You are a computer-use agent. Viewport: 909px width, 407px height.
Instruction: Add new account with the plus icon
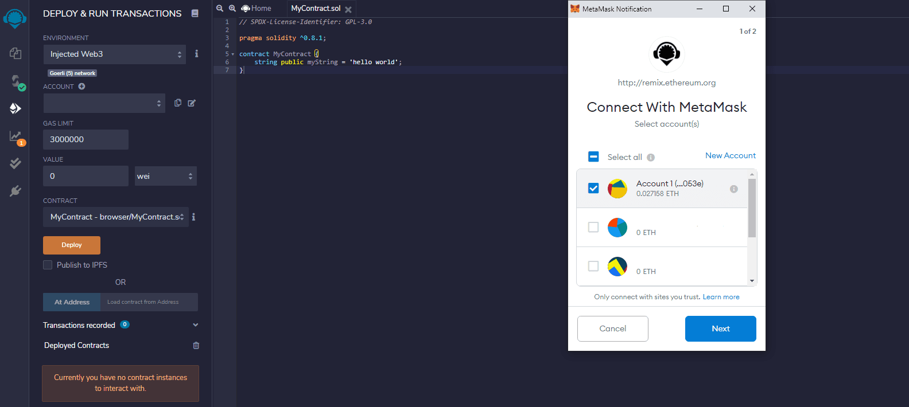click(81, 87)
